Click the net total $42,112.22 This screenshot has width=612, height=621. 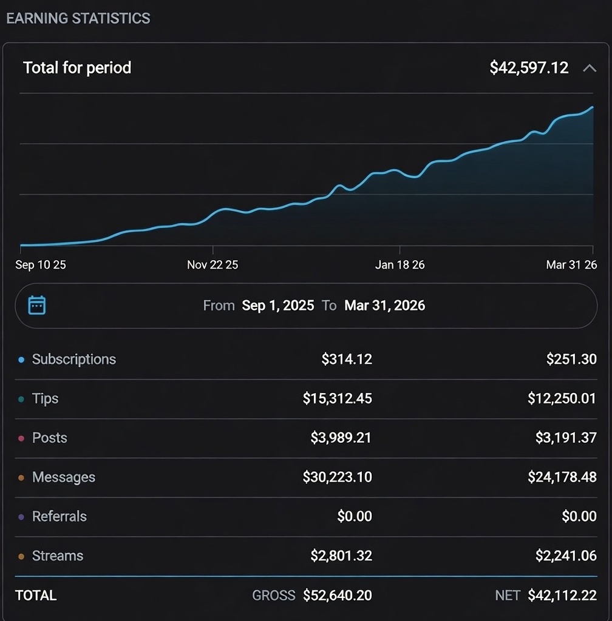tap(562, 596)
